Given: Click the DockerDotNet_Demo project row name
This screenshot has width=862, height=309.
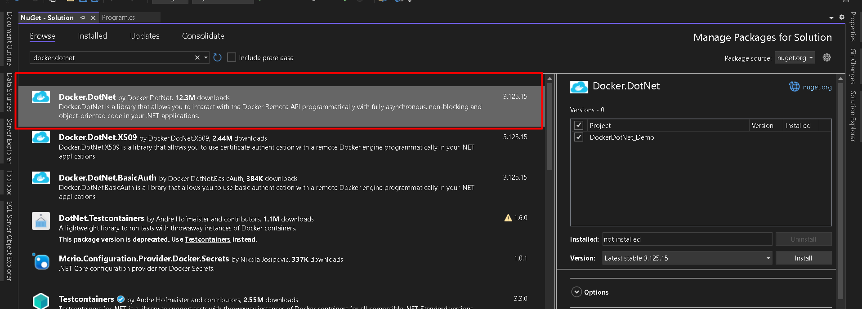Looking at the screenshot, I should [x=622, y=137].
